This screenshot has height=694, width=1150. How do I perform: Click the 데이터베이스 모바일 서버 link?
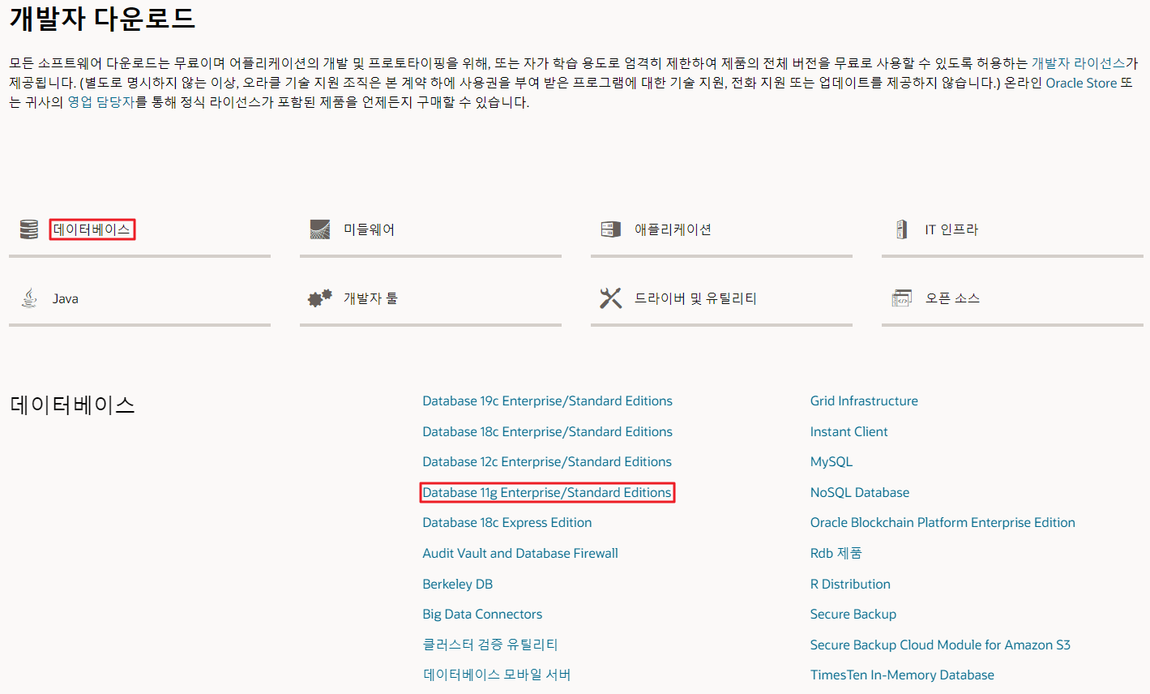[497, 675]
